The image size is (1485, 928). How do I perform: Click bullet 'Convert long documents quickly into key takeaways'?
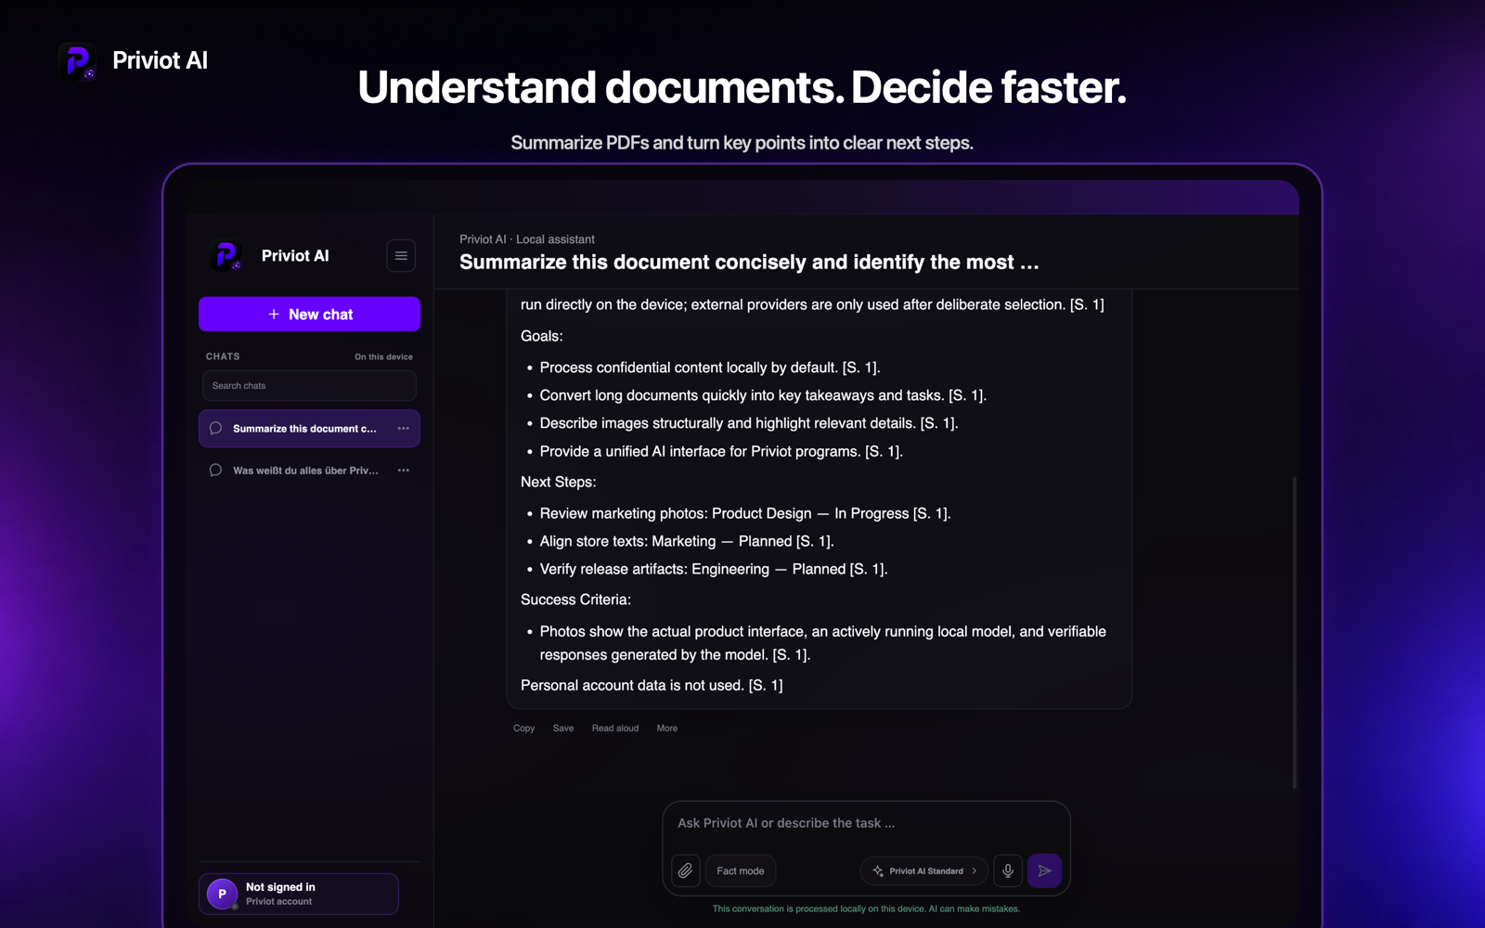click(x=763, y=395)
